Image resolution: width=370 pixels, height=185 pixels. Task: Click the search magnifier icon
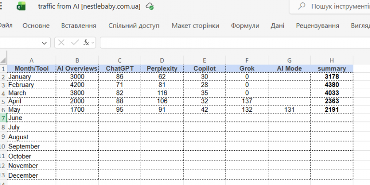point(302,6)
